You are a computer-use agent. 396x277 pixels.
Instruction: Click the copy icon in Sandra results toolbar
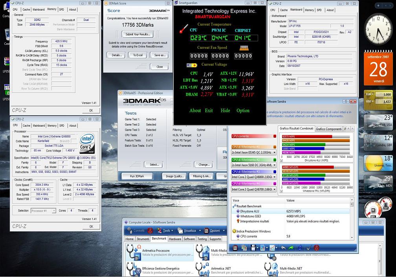pyautogui.click(x=244, y=247)
